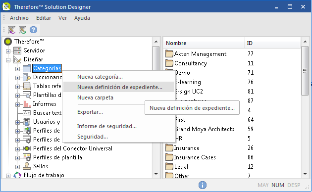The height and width of the screenshot is (192, 312).
Task: Click the Plantillas magnifier icon
Action: pos(27,95)
